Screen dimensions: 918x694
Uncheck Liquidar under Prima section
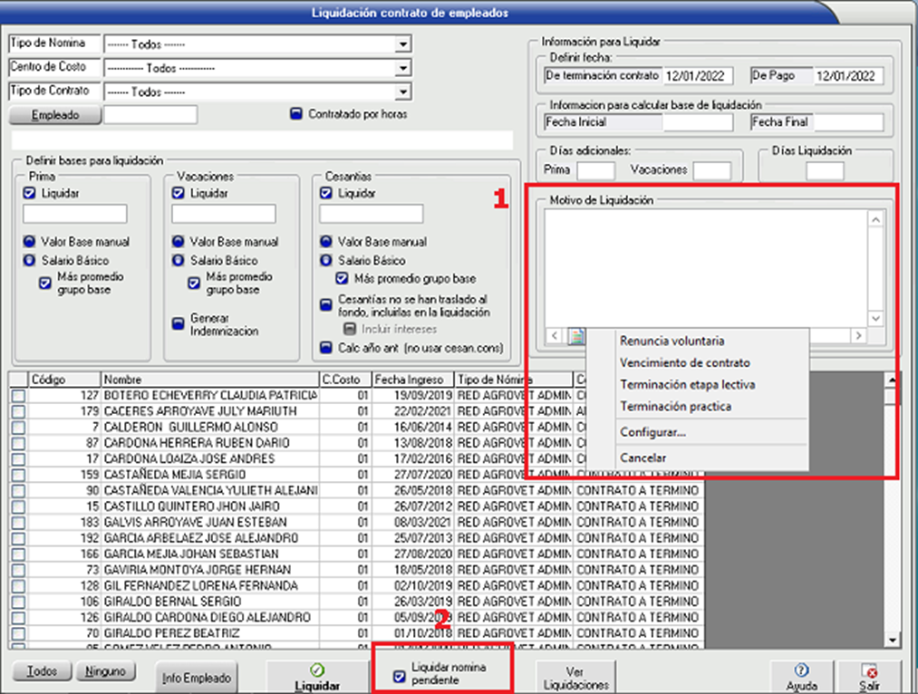30,194
